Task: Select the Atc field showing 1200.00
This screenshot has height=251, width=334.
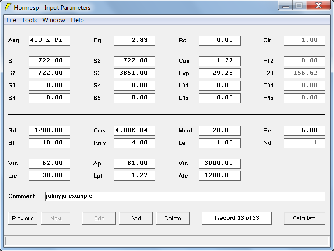Action: (220, 176)
